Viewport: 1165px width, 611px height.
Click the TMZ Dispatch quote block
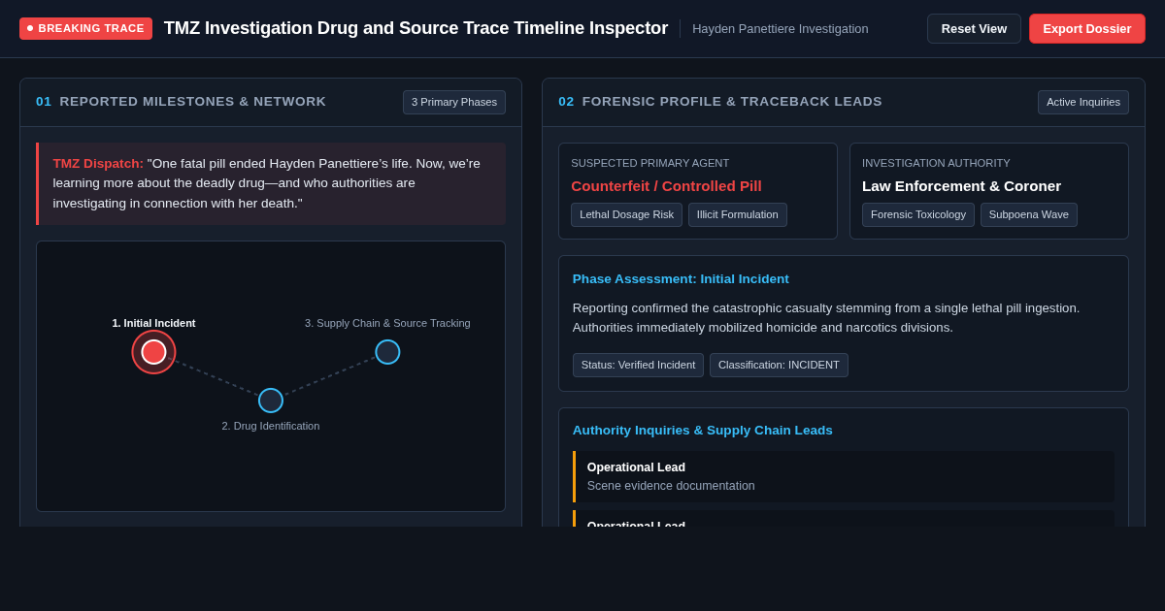[x=271, y=183]
